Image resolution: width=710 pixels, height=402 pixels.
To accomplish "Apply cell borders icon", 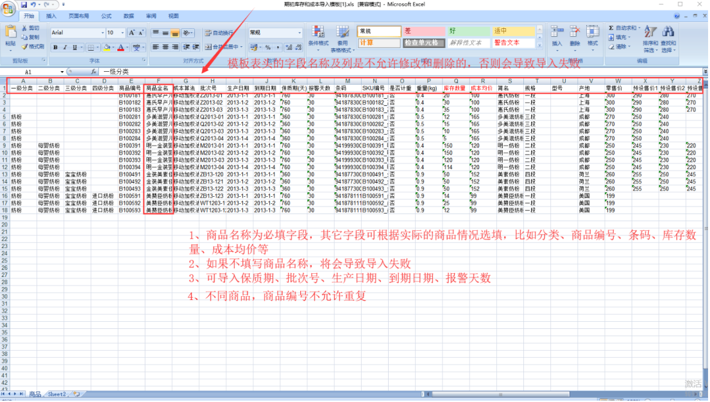I will [x=90, y=47].
